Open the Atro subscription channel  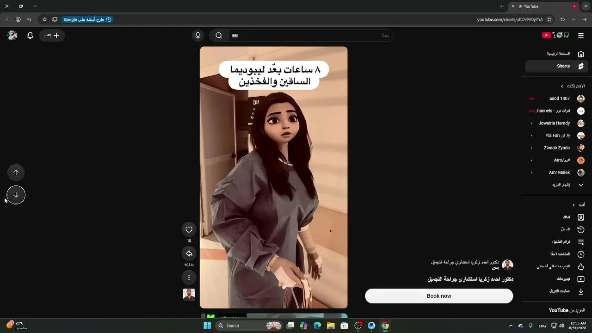[x=557, y=160]
